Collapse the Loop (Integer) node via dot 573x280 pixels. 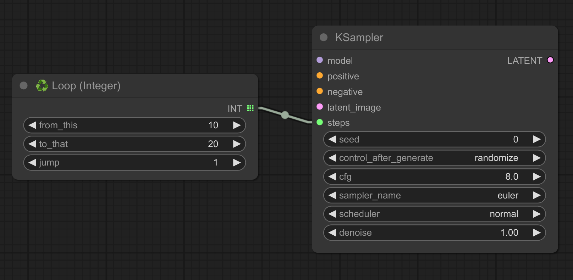pyautogui.click(x=24, y=85)
